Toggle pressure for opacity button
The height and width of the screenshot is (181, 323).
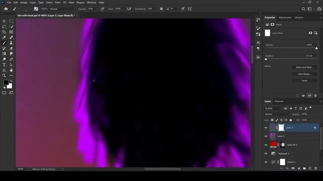[x=102, y=9]
